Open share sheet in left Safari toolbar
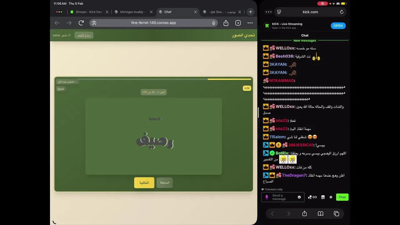Image resolution: width=400 pixels, height=225 pixels. pyautogui.click(x=226, y=23)
